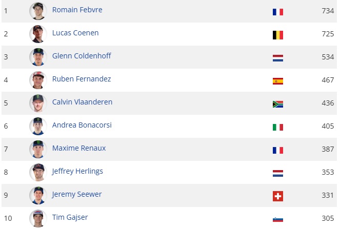Click Calvin Vlaanderen's avatar photo
Image resolution: width=340 pixels, height=229 pixels.
(x=38, y=103)
